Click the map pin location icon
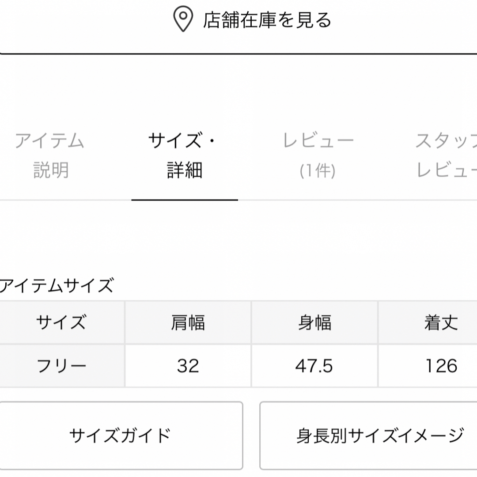The width and height of the screenshot is (477, 477). coord(183,19)
